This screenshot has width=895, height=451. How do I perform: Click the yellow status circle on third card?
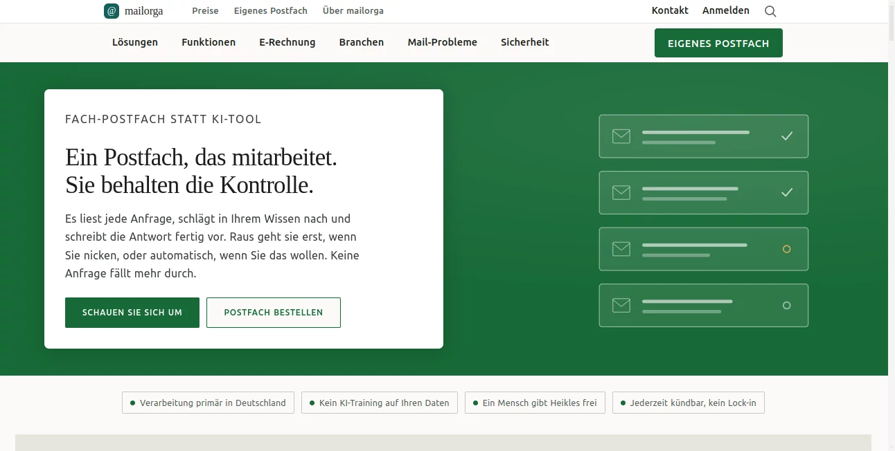tap(786, 249)
